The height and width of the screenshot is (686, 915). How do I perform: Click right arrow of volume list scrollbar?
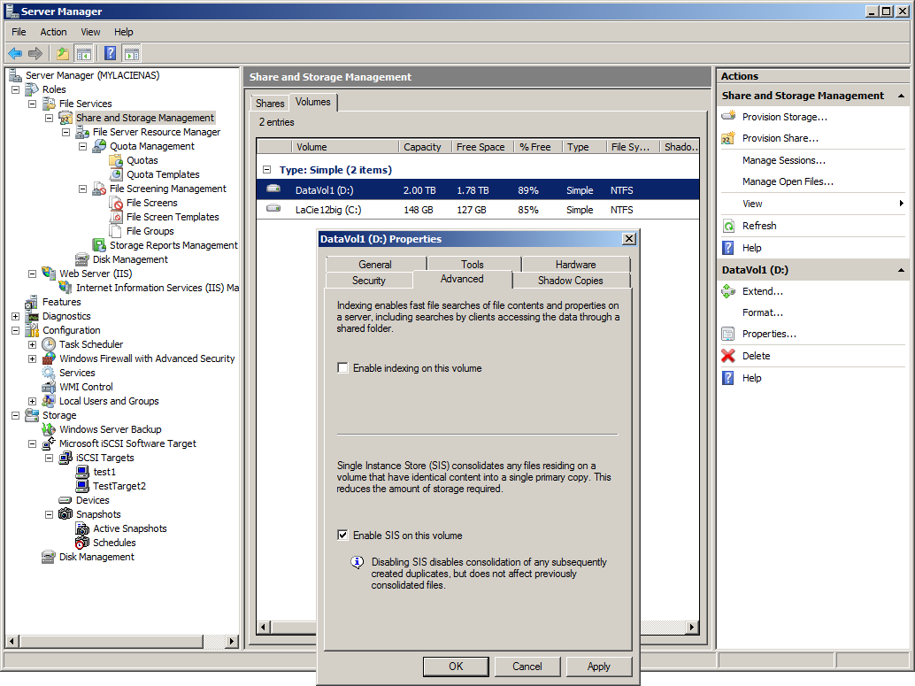pos(692,627)
